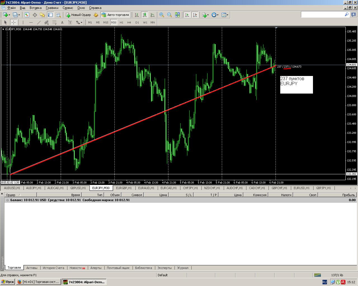The height and width of the screenshot is (286, 358).
Task: Expand the New Chart dropdown arrow
Action: pos(9,15)
